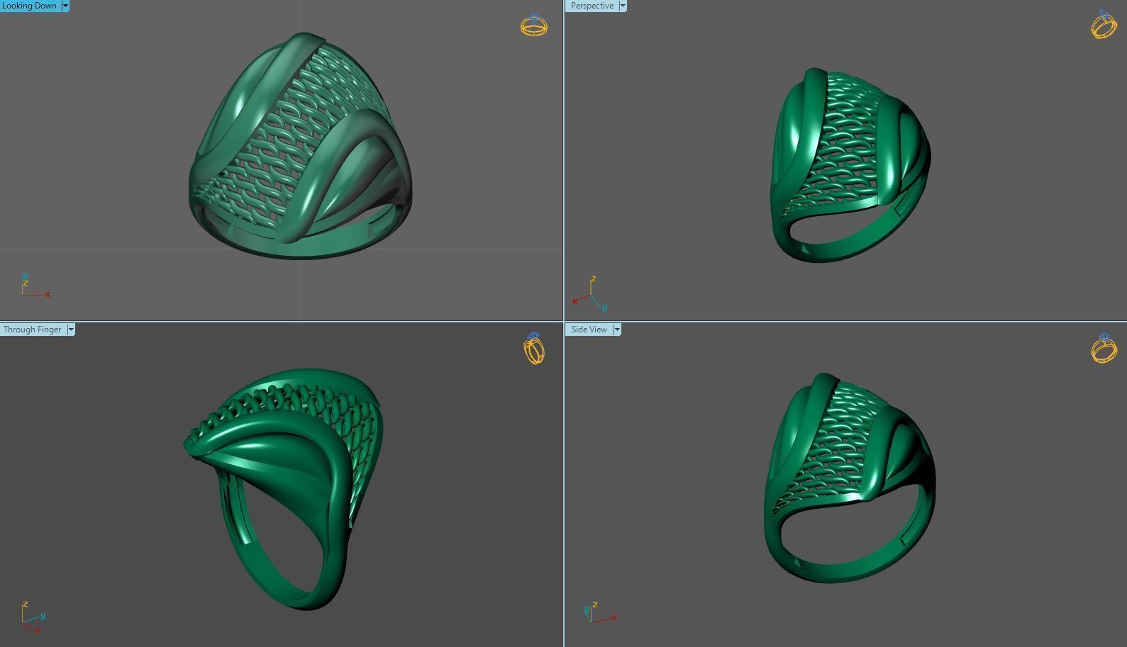Select the ring model in Looking Down viewport
Image resolution: width=1127 pixels, height=647 pixels.
[x=300, y=147]
